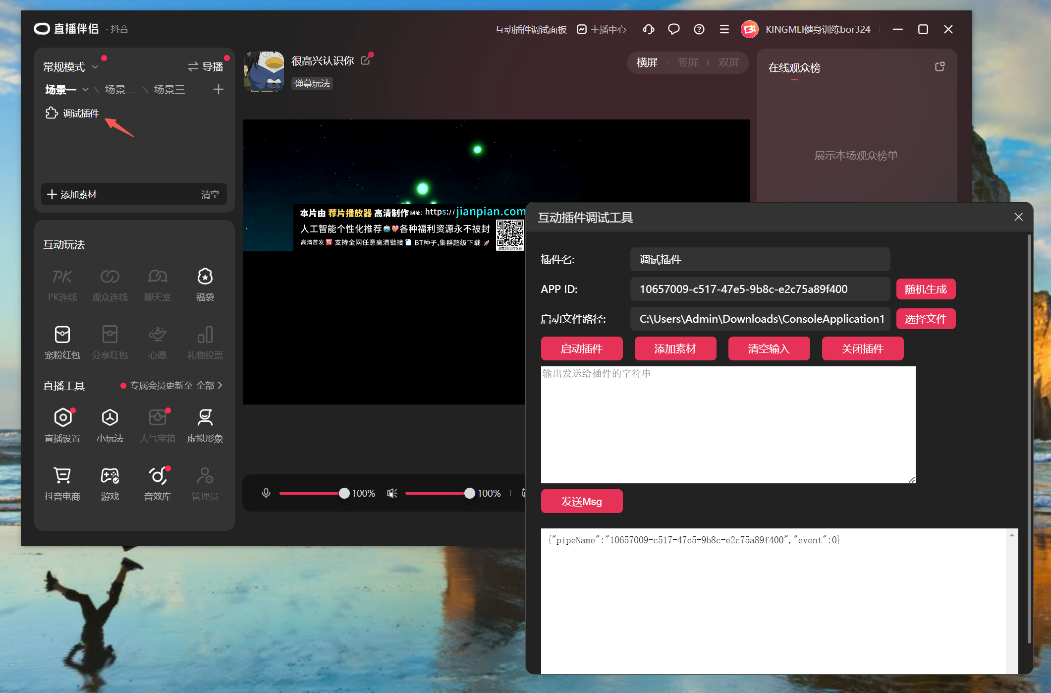Expand the 常规模式 mode dropdown
Image resolution: width=1051 pixels, height=693 pixels.
pyautogui.click(x=95, y=66)
